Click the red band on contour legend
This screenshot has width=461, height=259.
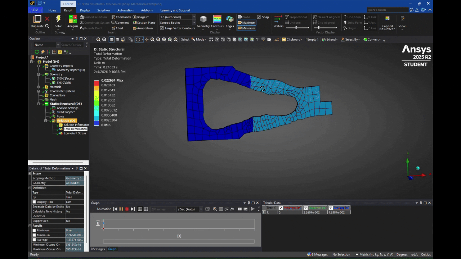(96, 83)
